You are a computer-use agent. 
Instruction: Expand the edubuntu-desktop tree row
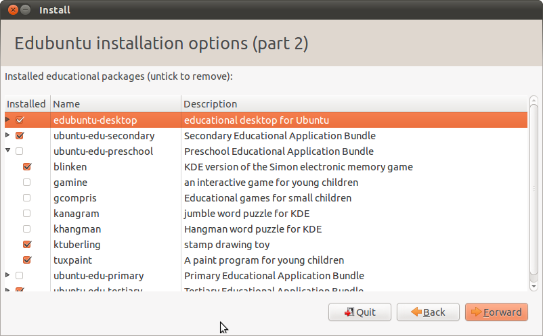(x=7, y=119)
